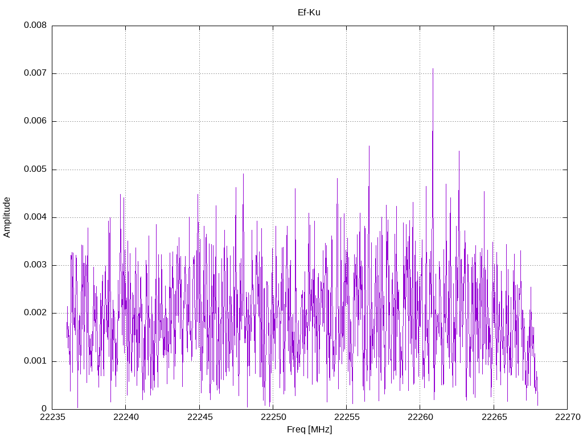
Task: Click y-axis tick label '0.001'
Action: (35, 361)
